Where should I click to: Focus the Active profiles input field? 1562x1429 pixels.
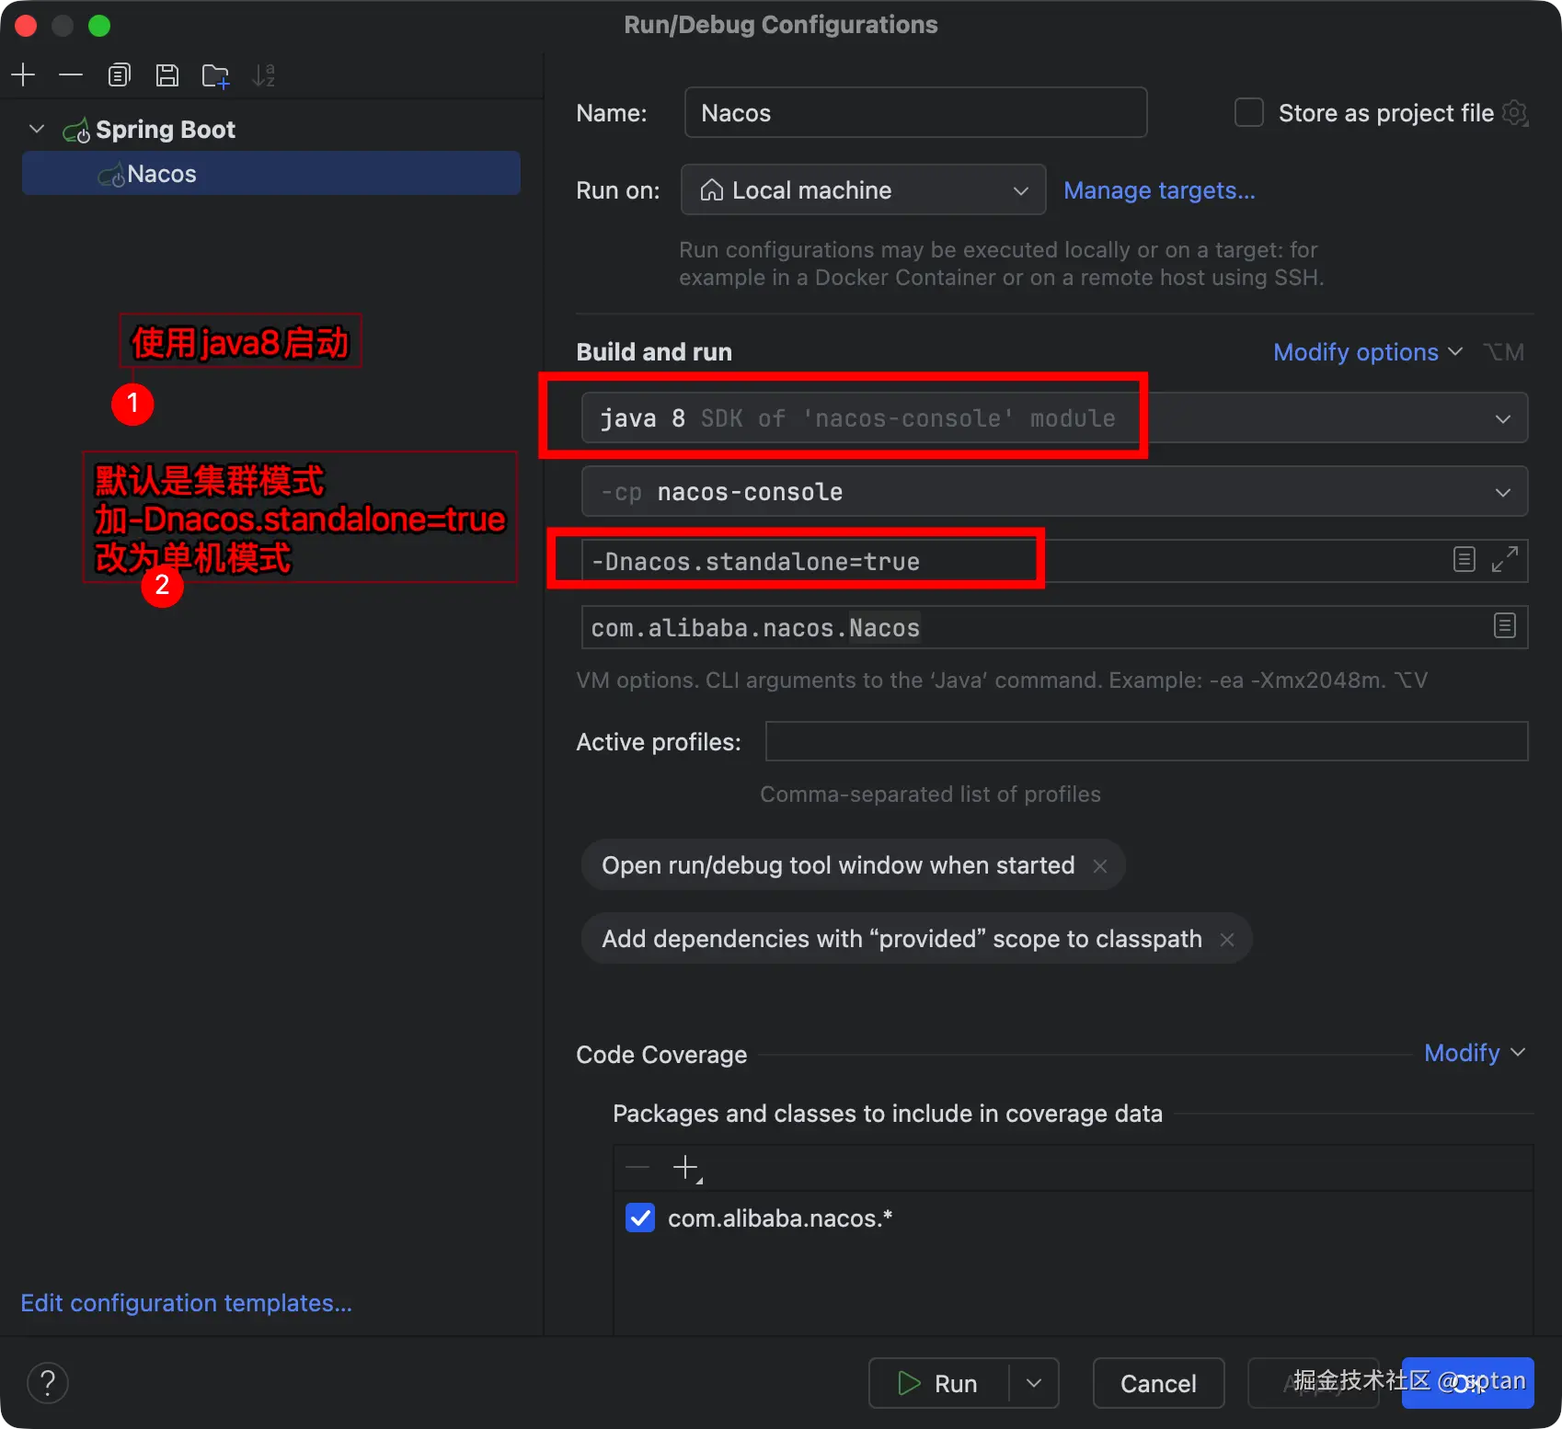[x=1146, y=741]
